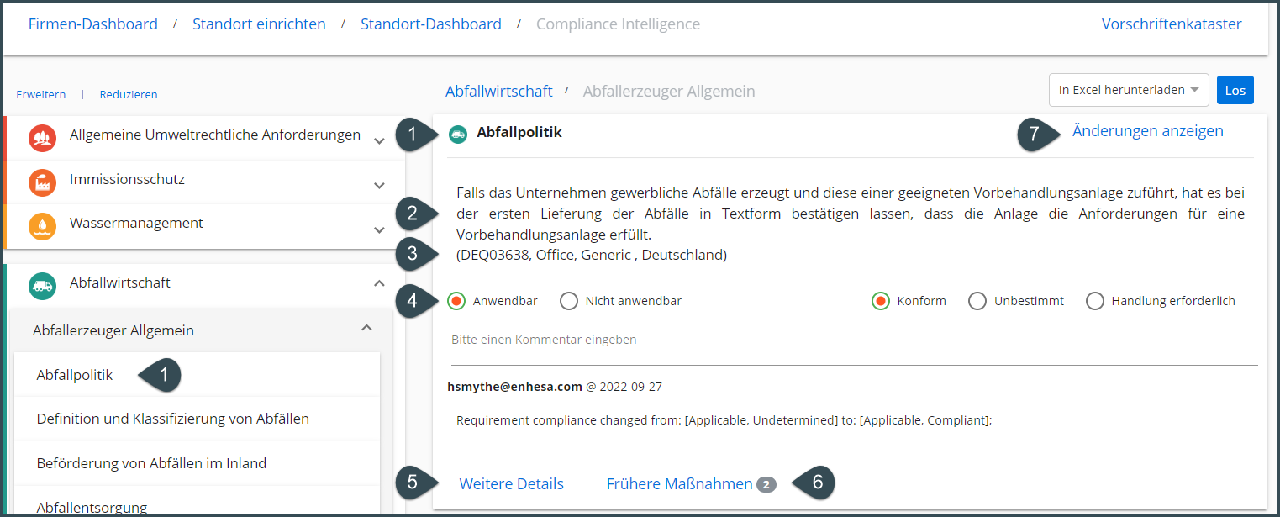Open Definition und Klassifizierung von Abfällen
This screenshot has width=1280, height=517.
tap(173, 419)
